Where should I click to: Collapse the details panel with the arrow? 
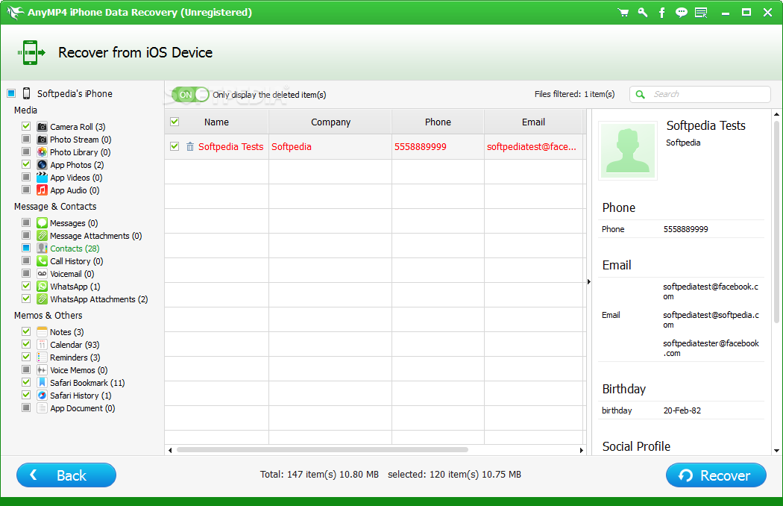(x=589, y=282)
